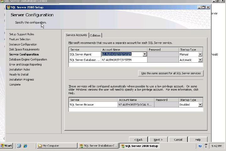Screen dimensions: 226x151
Task: Click the Account Name header in top table
Action: pos(124,49)
